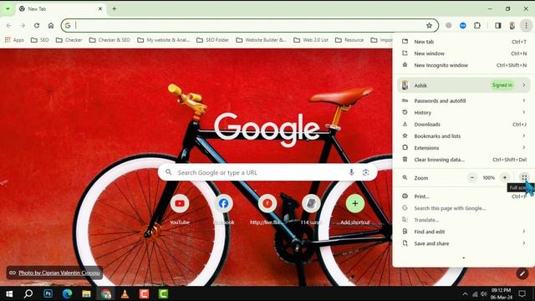The width and height of the screenshot is (535, 301).
Task: Select New tab in Chrome menu
Action: 464,42
